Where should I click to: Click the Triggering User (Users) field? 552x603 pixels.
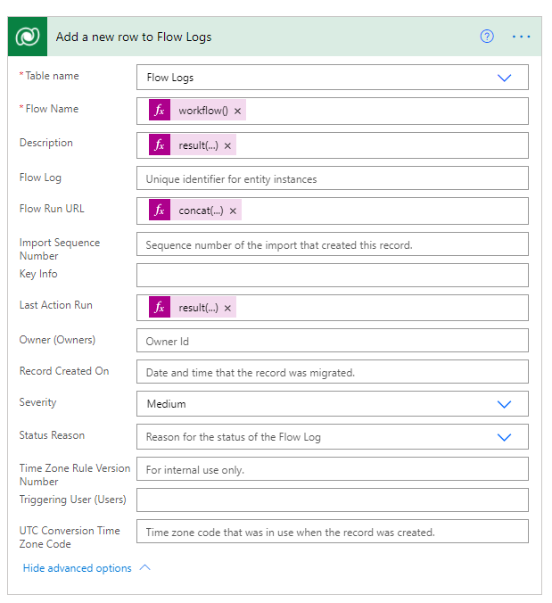tap(332, 500)
